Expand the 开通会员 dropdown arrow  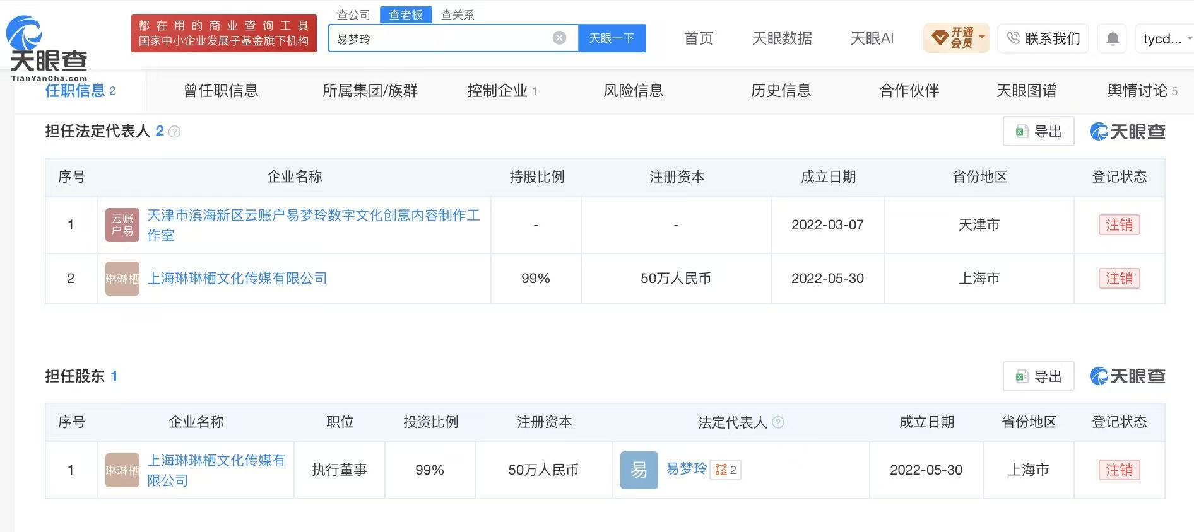click(x=982, y=37)
